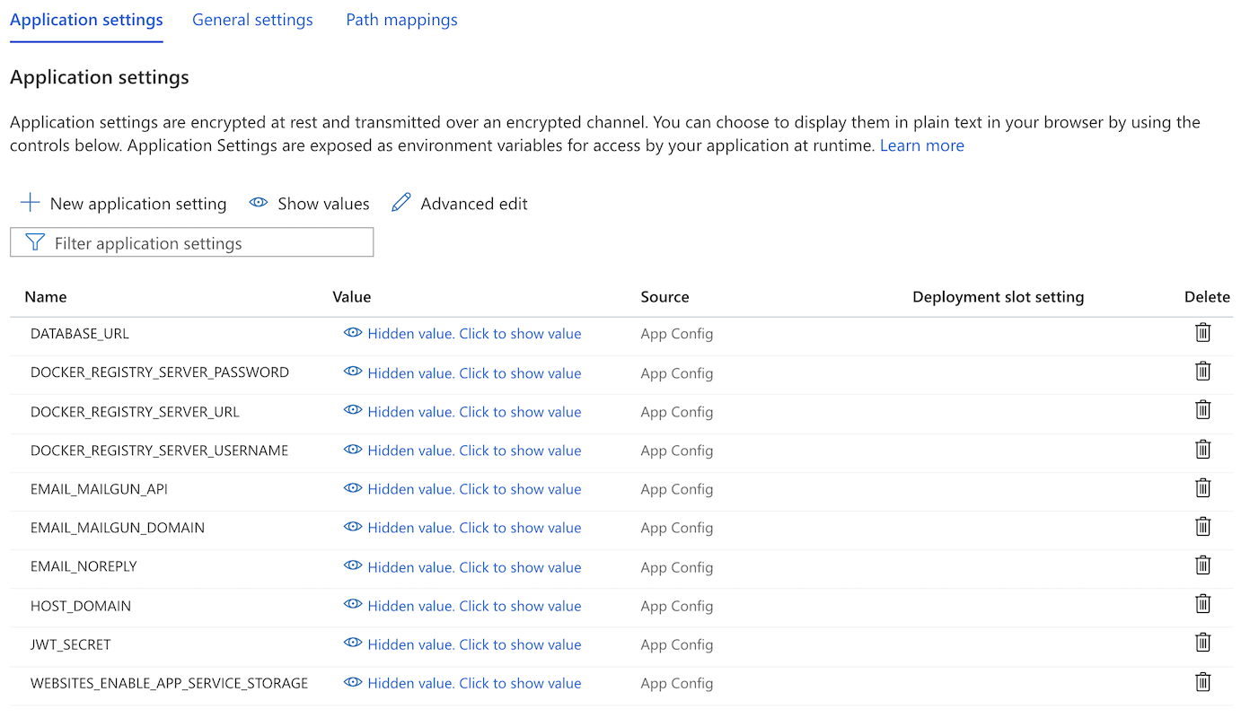This screenshot has width=1241, height=718.
Task: Click the EMAIL_MAILGUN_DOMAIN setting name
Action: point(118,528)
